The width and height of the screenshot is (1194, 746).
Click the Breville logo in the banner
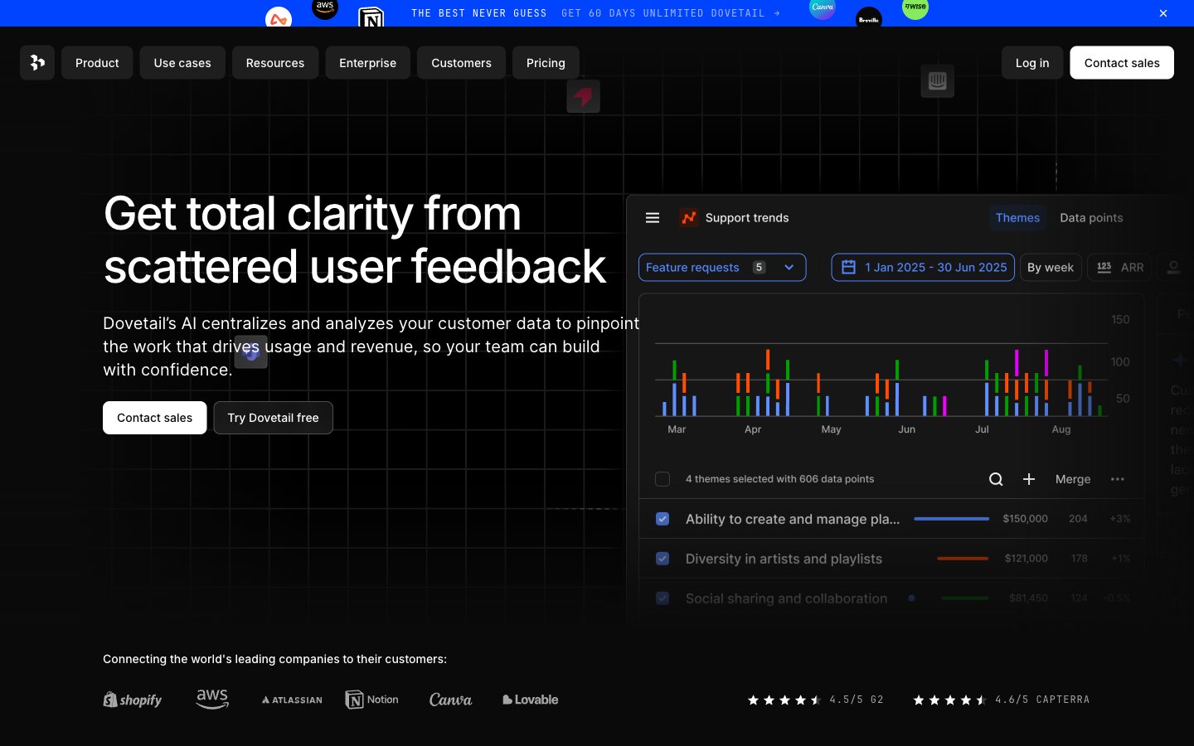coord(869,18)
